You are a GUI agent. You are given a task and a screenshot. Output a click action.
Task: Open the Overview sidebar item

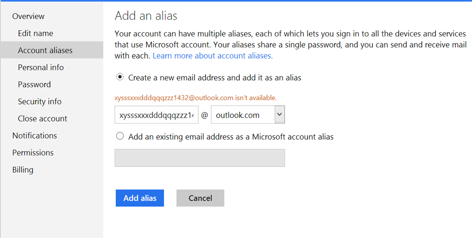28,16
